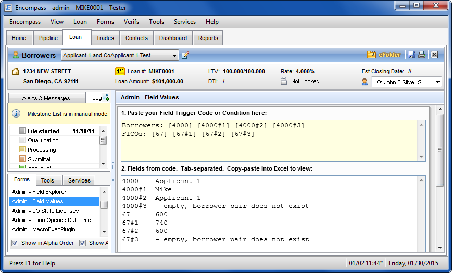The image size is (452, 273).
Task: Click forms list scroll-down arrow
Action: pyautogui.click(x=104, y=232)
